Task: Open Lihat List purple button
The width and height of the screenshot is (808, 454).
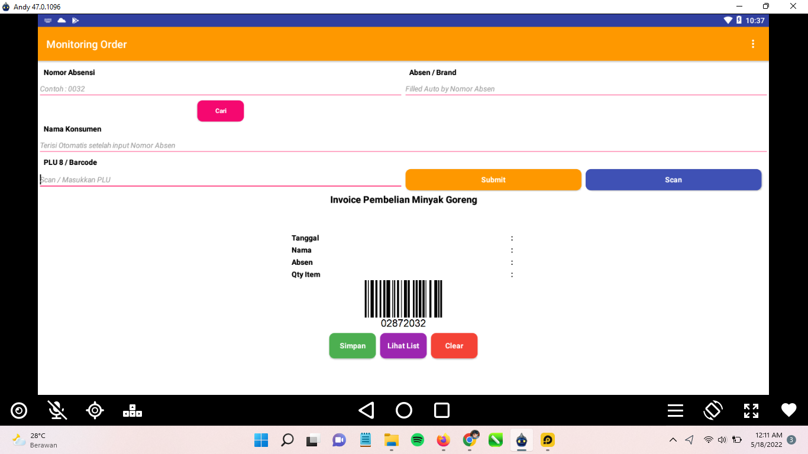Action: pos(403,346)
